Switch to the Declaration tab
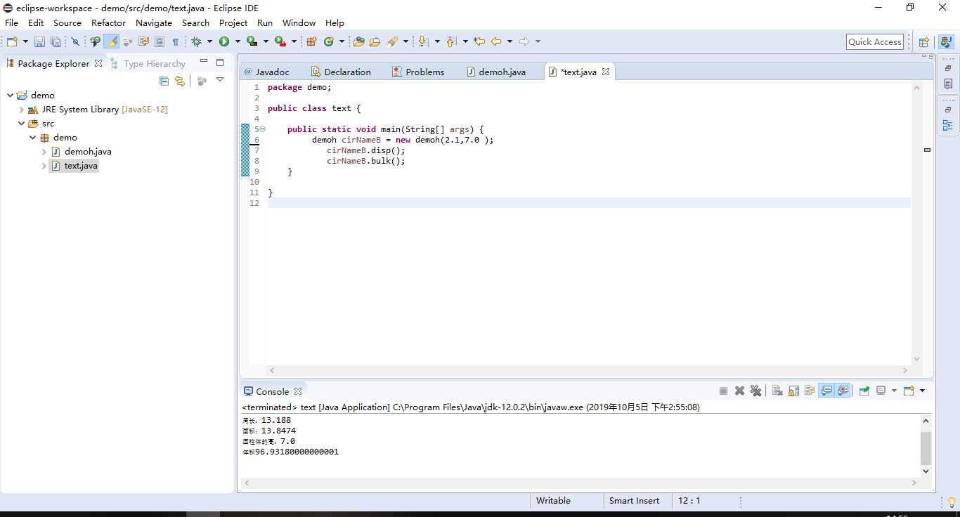Screen dimensions: 960x517 pyautogui.click(x=341, y=72)
